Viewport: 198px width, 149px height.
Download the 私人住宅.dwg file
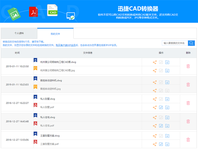(x=167, y=118)
